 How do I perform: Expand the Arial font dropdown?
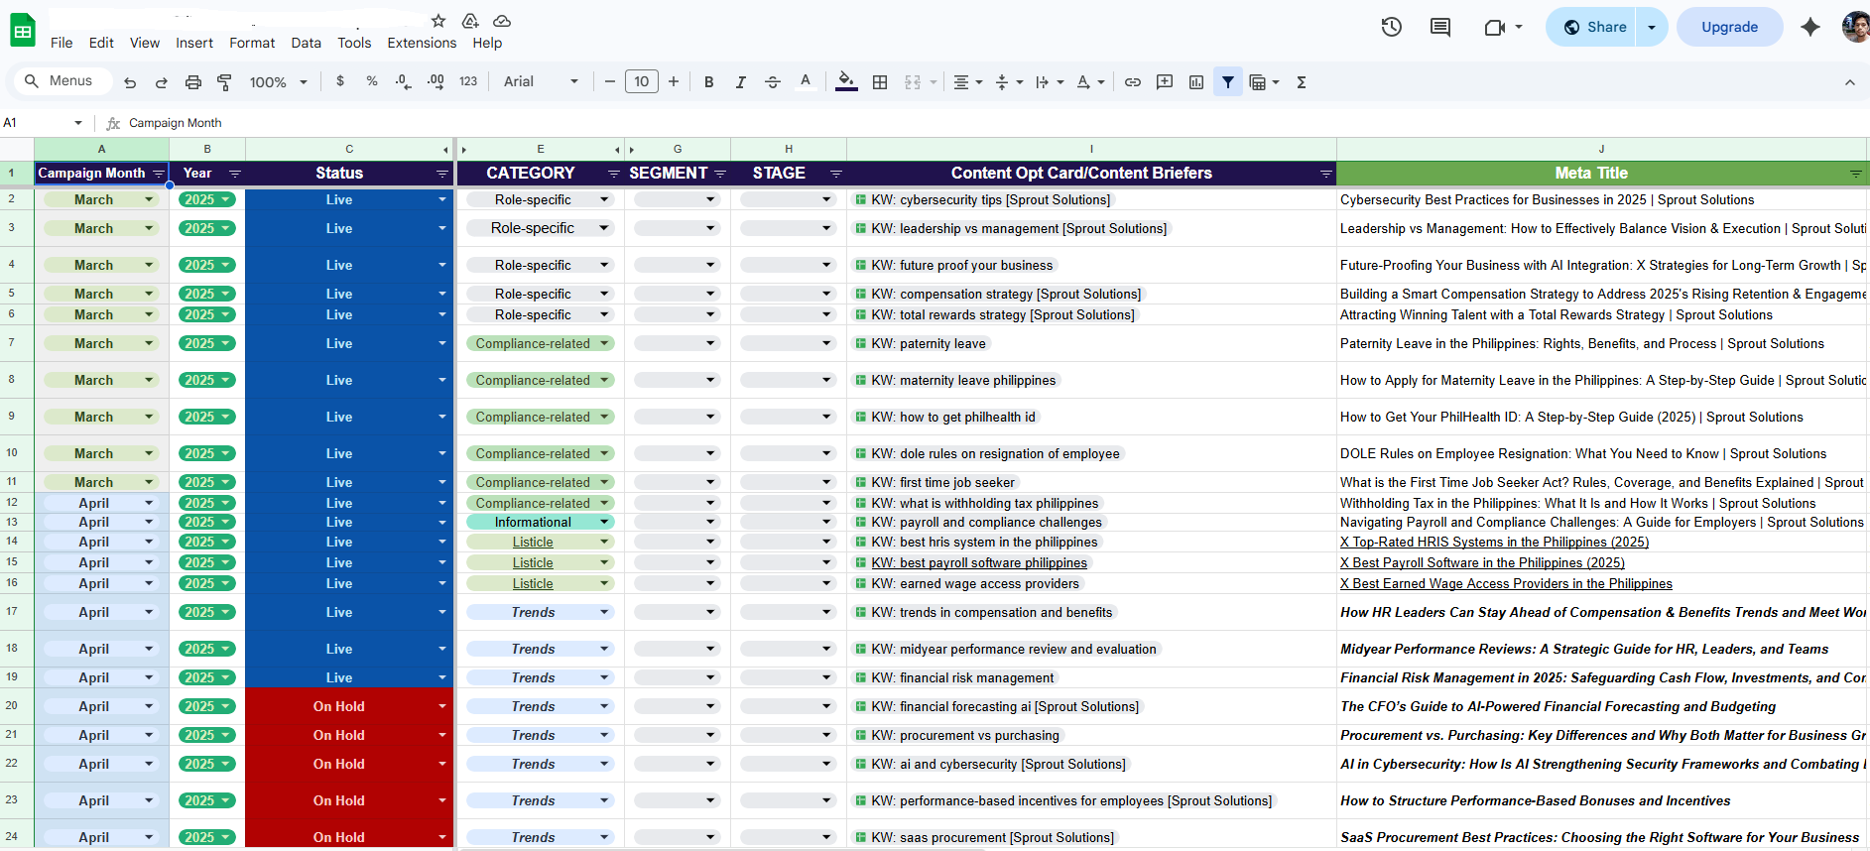(541, 82)
